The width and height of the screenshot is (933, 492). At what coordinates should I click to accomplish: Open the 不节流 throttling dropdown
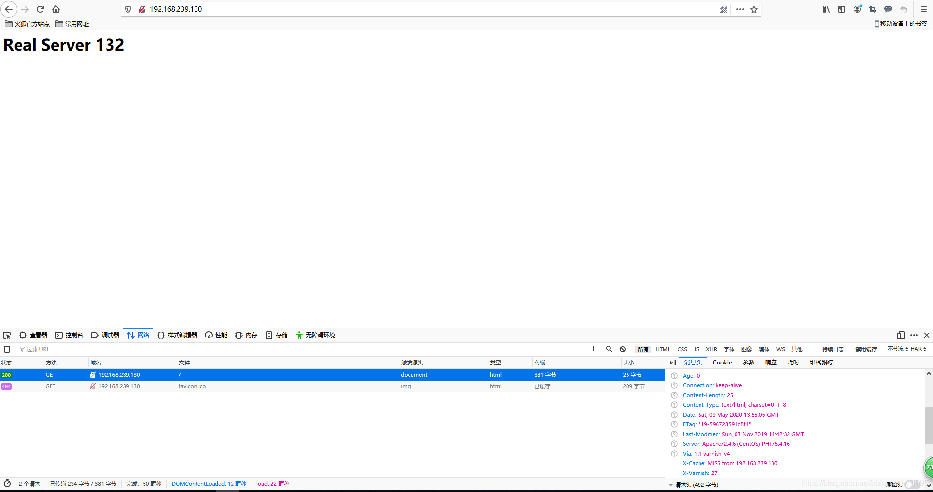(897, 349)
